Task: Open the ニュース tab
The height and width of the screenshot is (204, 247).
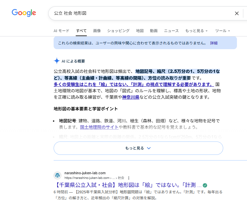Action: coord(171,31)
